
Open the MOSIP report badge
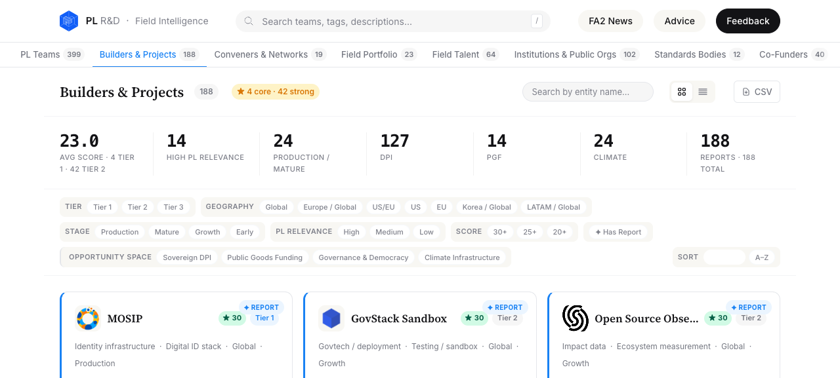point(261,307)
